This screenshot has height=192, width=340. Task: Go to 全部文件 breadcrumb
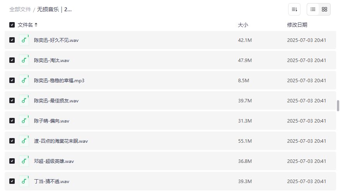tap(20, 9)
